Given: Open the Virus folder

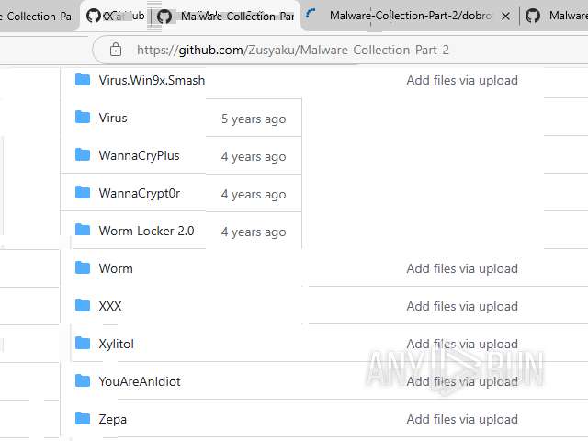Looking at the screenshot, I should pyautogui.click(x=113, y=119).
